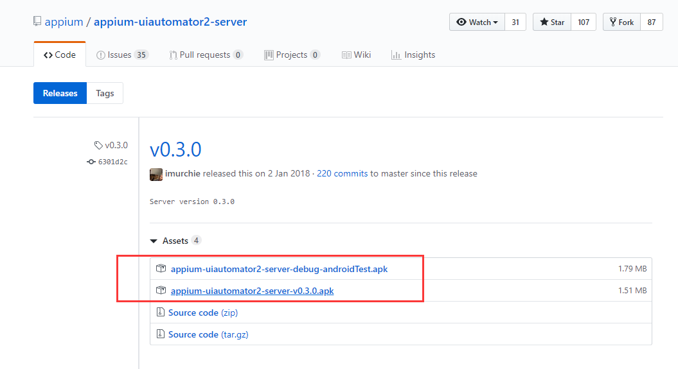
Task: Click package icon for debug-androidTest apk
Action: pyautogui.click(x=161, y=269)
